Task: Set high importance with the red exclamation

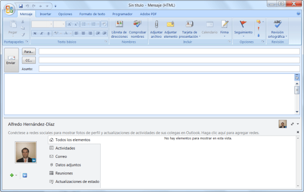Action: pyautogui.click(x=258, y=29)
